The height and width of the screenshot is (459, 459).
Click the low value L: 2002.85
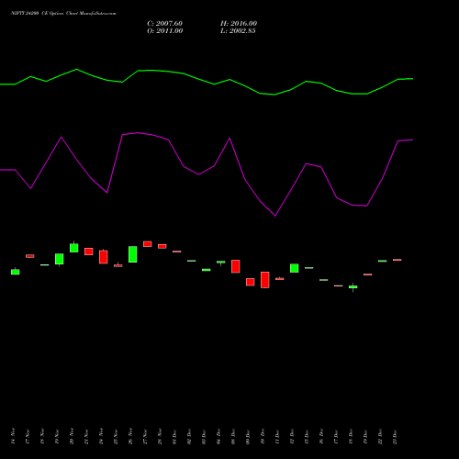click(x=238, y=31)
